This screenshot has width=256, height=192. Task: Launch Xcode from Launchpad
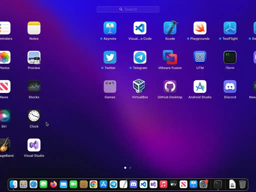coord(170,28)
